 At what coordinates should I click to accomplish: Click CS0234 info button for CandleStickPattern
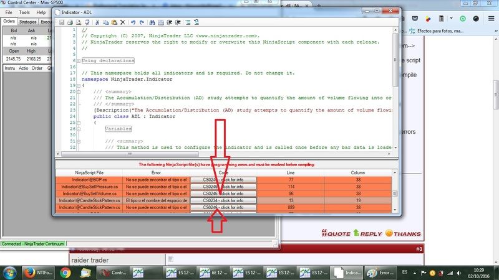click(223, 201)
